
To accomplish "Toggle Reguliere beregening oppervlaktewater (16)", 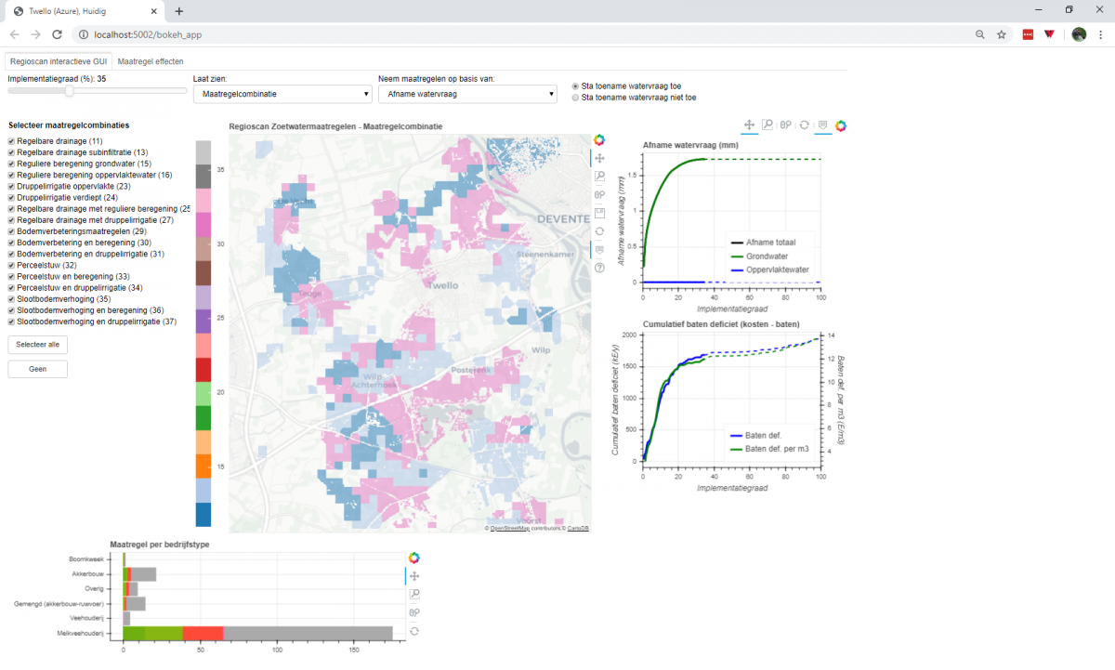I will (x=11, y=175).
